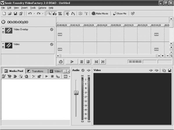
Task: Click the Audio volume fader handle
Action: 76,93
